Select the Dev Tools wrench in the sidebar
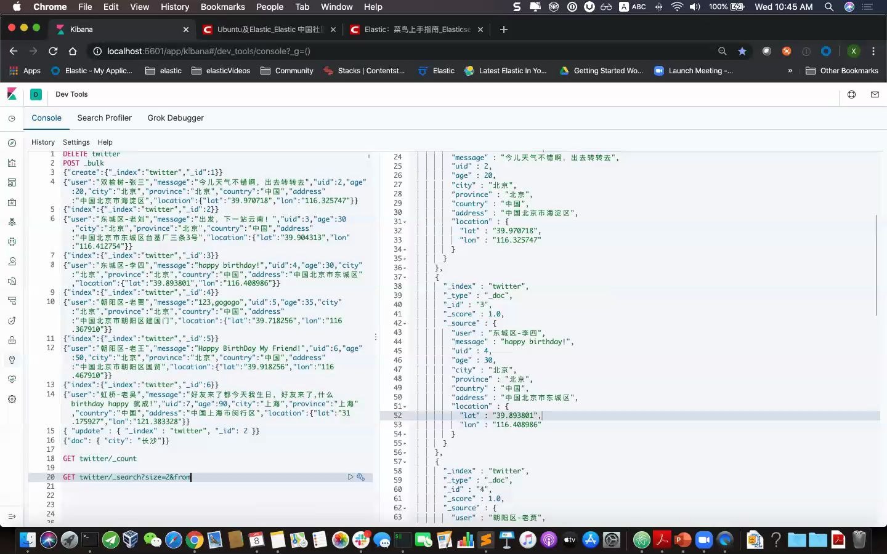 pyautogui.click(x=12, y=359)
